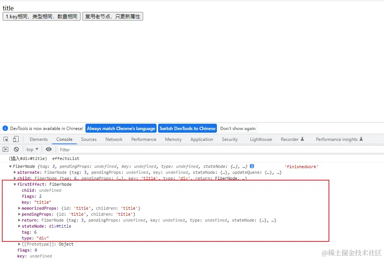Click the '(插入#div#title) effectsList' log line
The image size is (384, 259).
tap(44, 158)
